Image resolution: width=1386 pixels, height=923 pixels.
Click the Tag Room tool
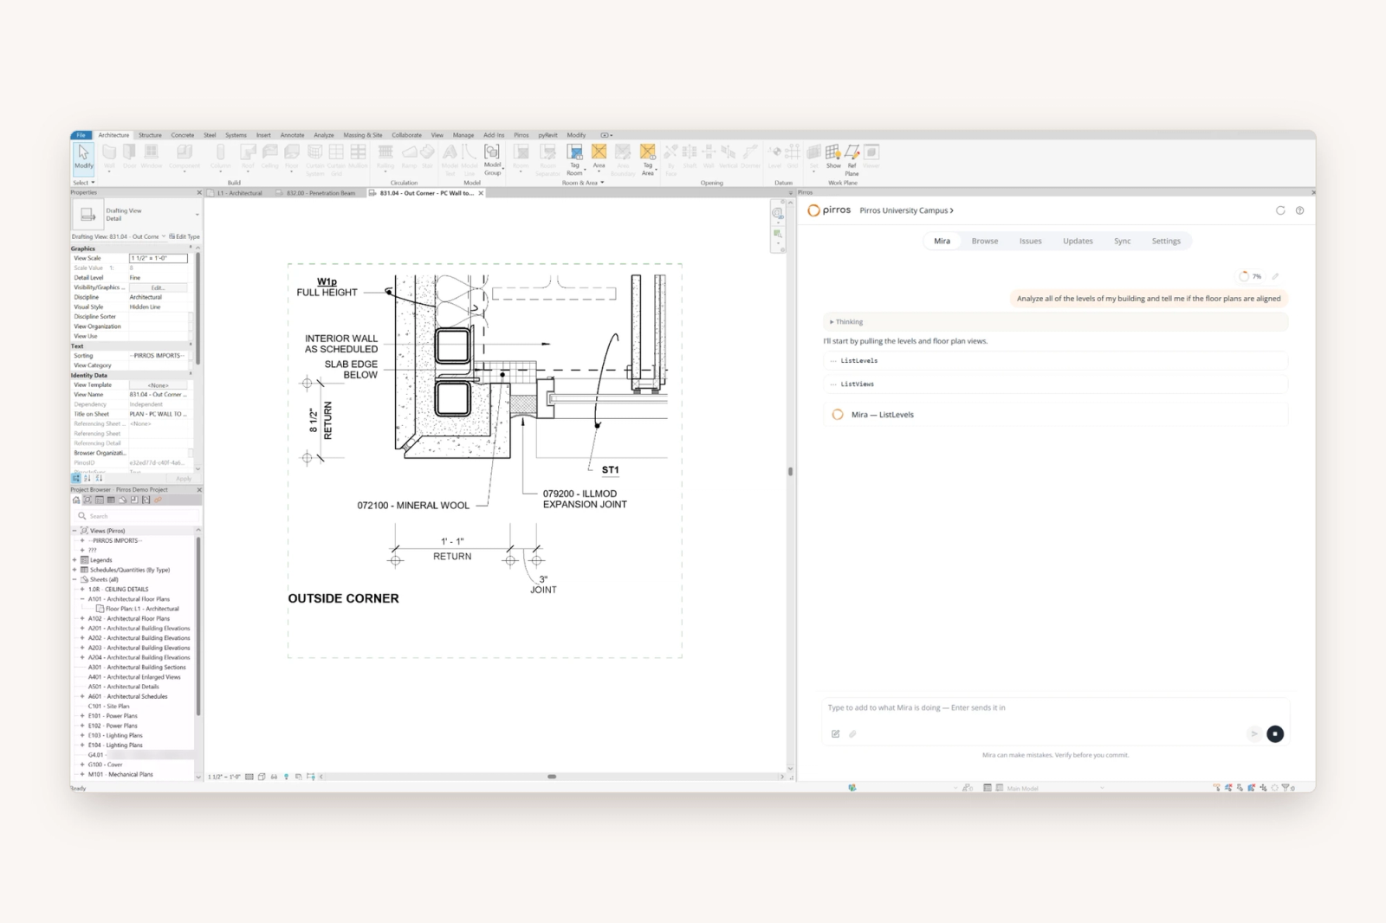coord(574,160)
